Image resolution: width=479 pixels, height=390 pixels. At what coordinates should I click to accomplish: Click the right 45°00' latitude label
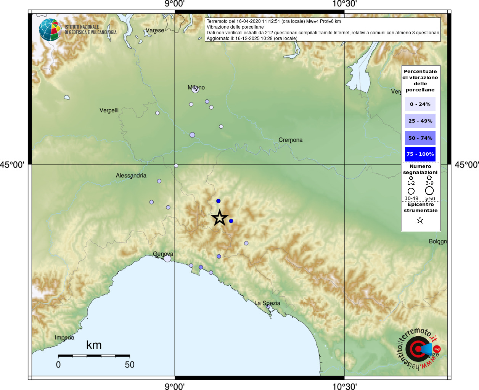point(467,165)
